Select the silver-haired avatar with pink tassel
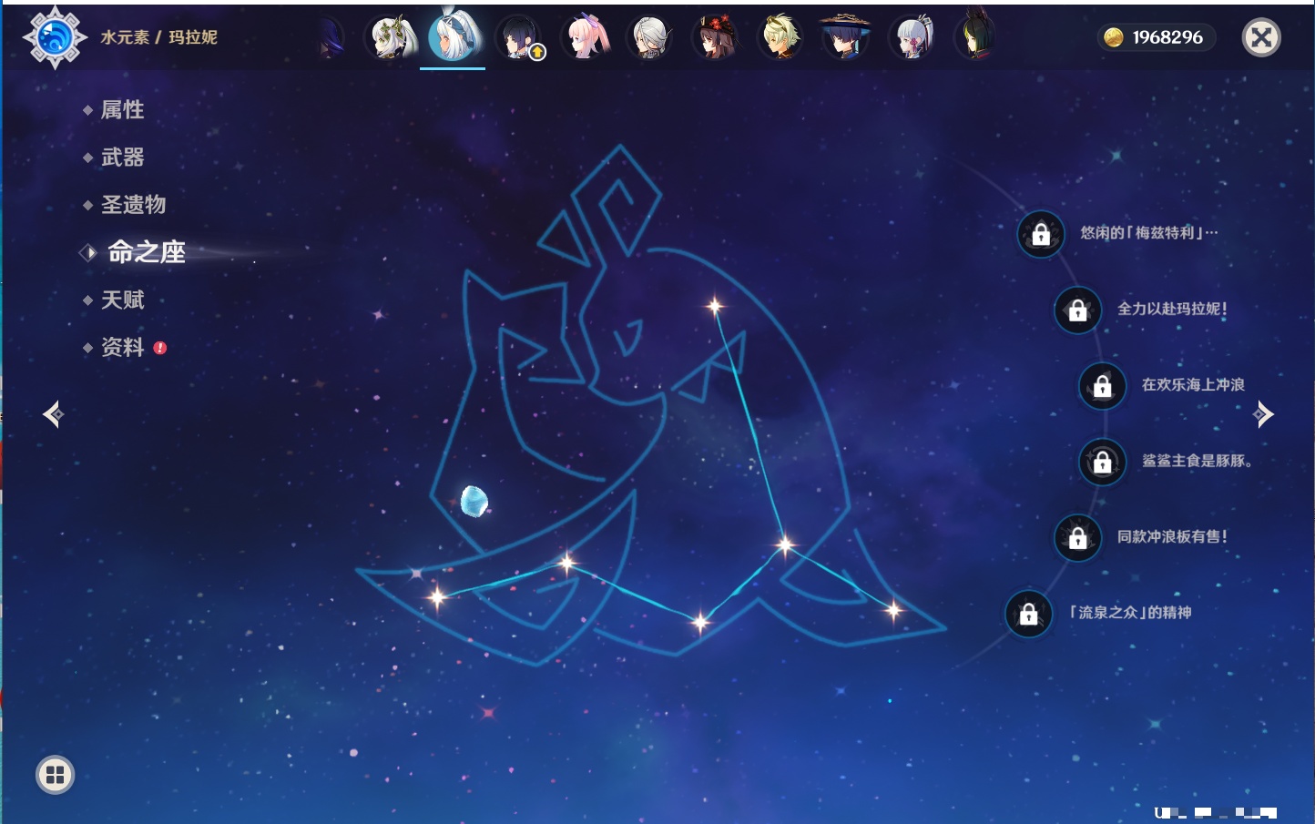Viewport: 1315px width, 824px height. pyautogui.click(x=912, y=38)
